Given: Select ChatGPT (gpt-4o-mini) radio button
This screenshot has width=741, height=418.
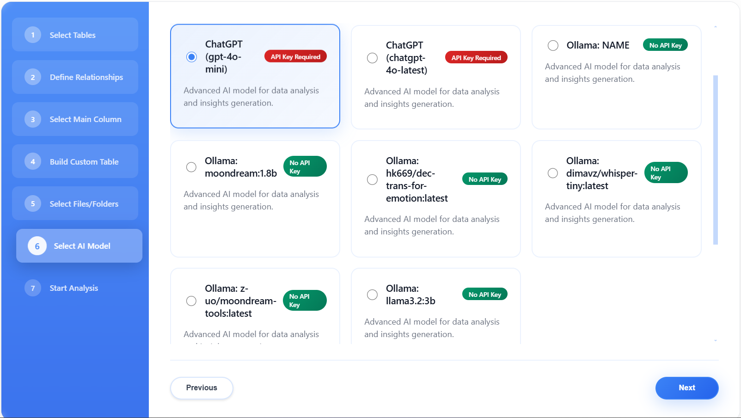Looking at the screenshot, I should (x=191, y=57).
